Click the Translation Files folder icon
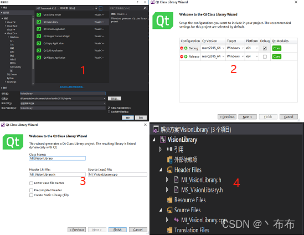 (x=169, y=230)
